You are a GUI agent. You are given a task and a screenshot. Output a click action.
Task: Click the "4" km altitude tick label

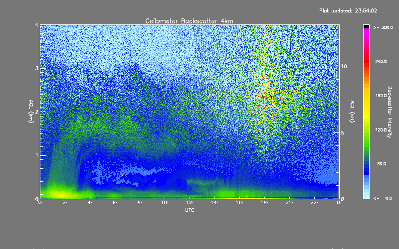[37, 25]
